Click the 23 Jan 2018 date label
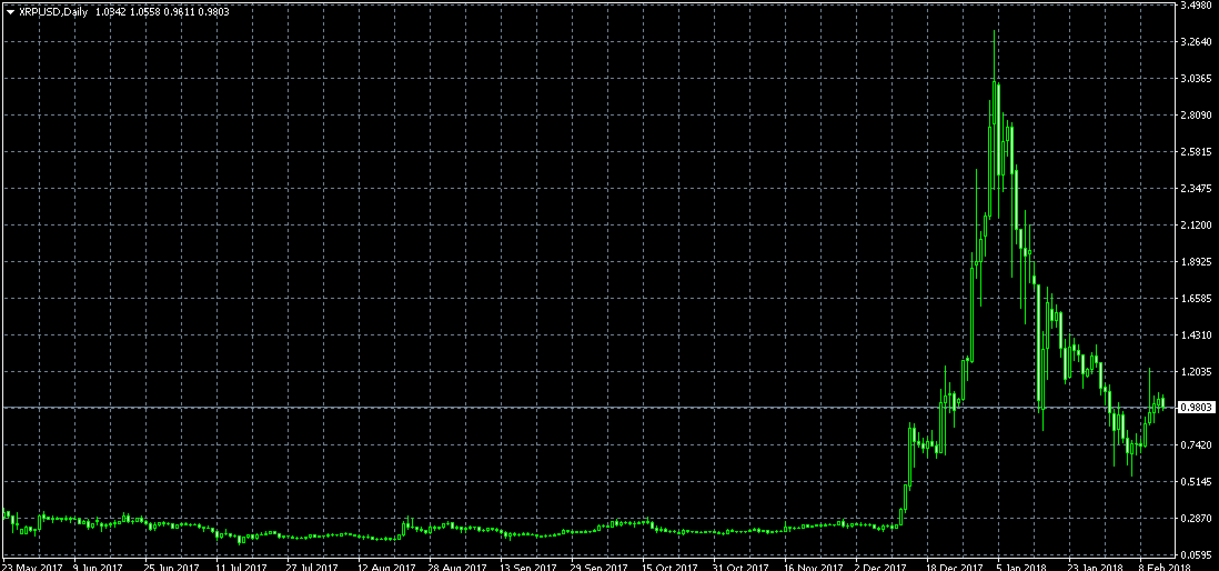Image resolution: width=1219 pixels, height=571 pixels. point(1095,567)
